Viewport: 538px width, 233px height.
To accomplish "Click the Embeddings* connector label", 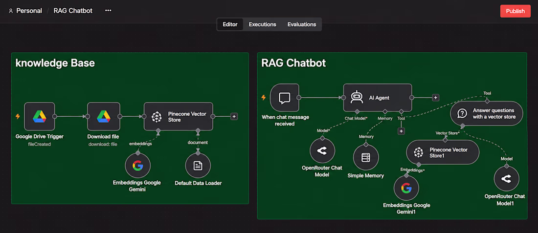I will tap(412, 169).
